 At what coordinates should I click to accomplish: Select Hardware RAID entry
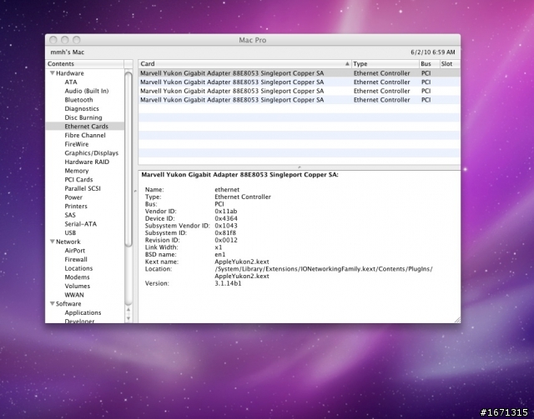tap(87, 162)
